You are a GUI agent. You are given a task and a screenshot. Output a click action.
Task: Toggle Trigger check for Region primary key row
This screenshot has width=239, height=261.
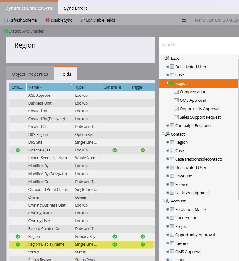click(142, 237)
